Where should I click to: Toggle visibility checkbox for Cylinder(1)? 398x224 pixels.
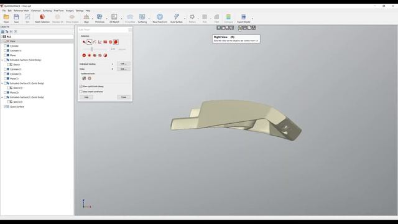click(5, 50)
